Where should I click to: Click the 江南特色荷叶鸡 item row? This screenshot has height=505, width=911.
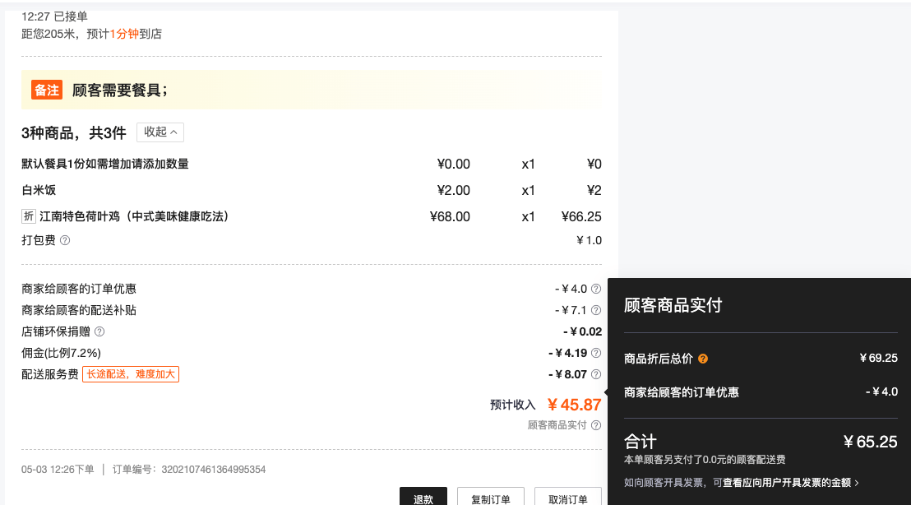(x=312, y=217)
